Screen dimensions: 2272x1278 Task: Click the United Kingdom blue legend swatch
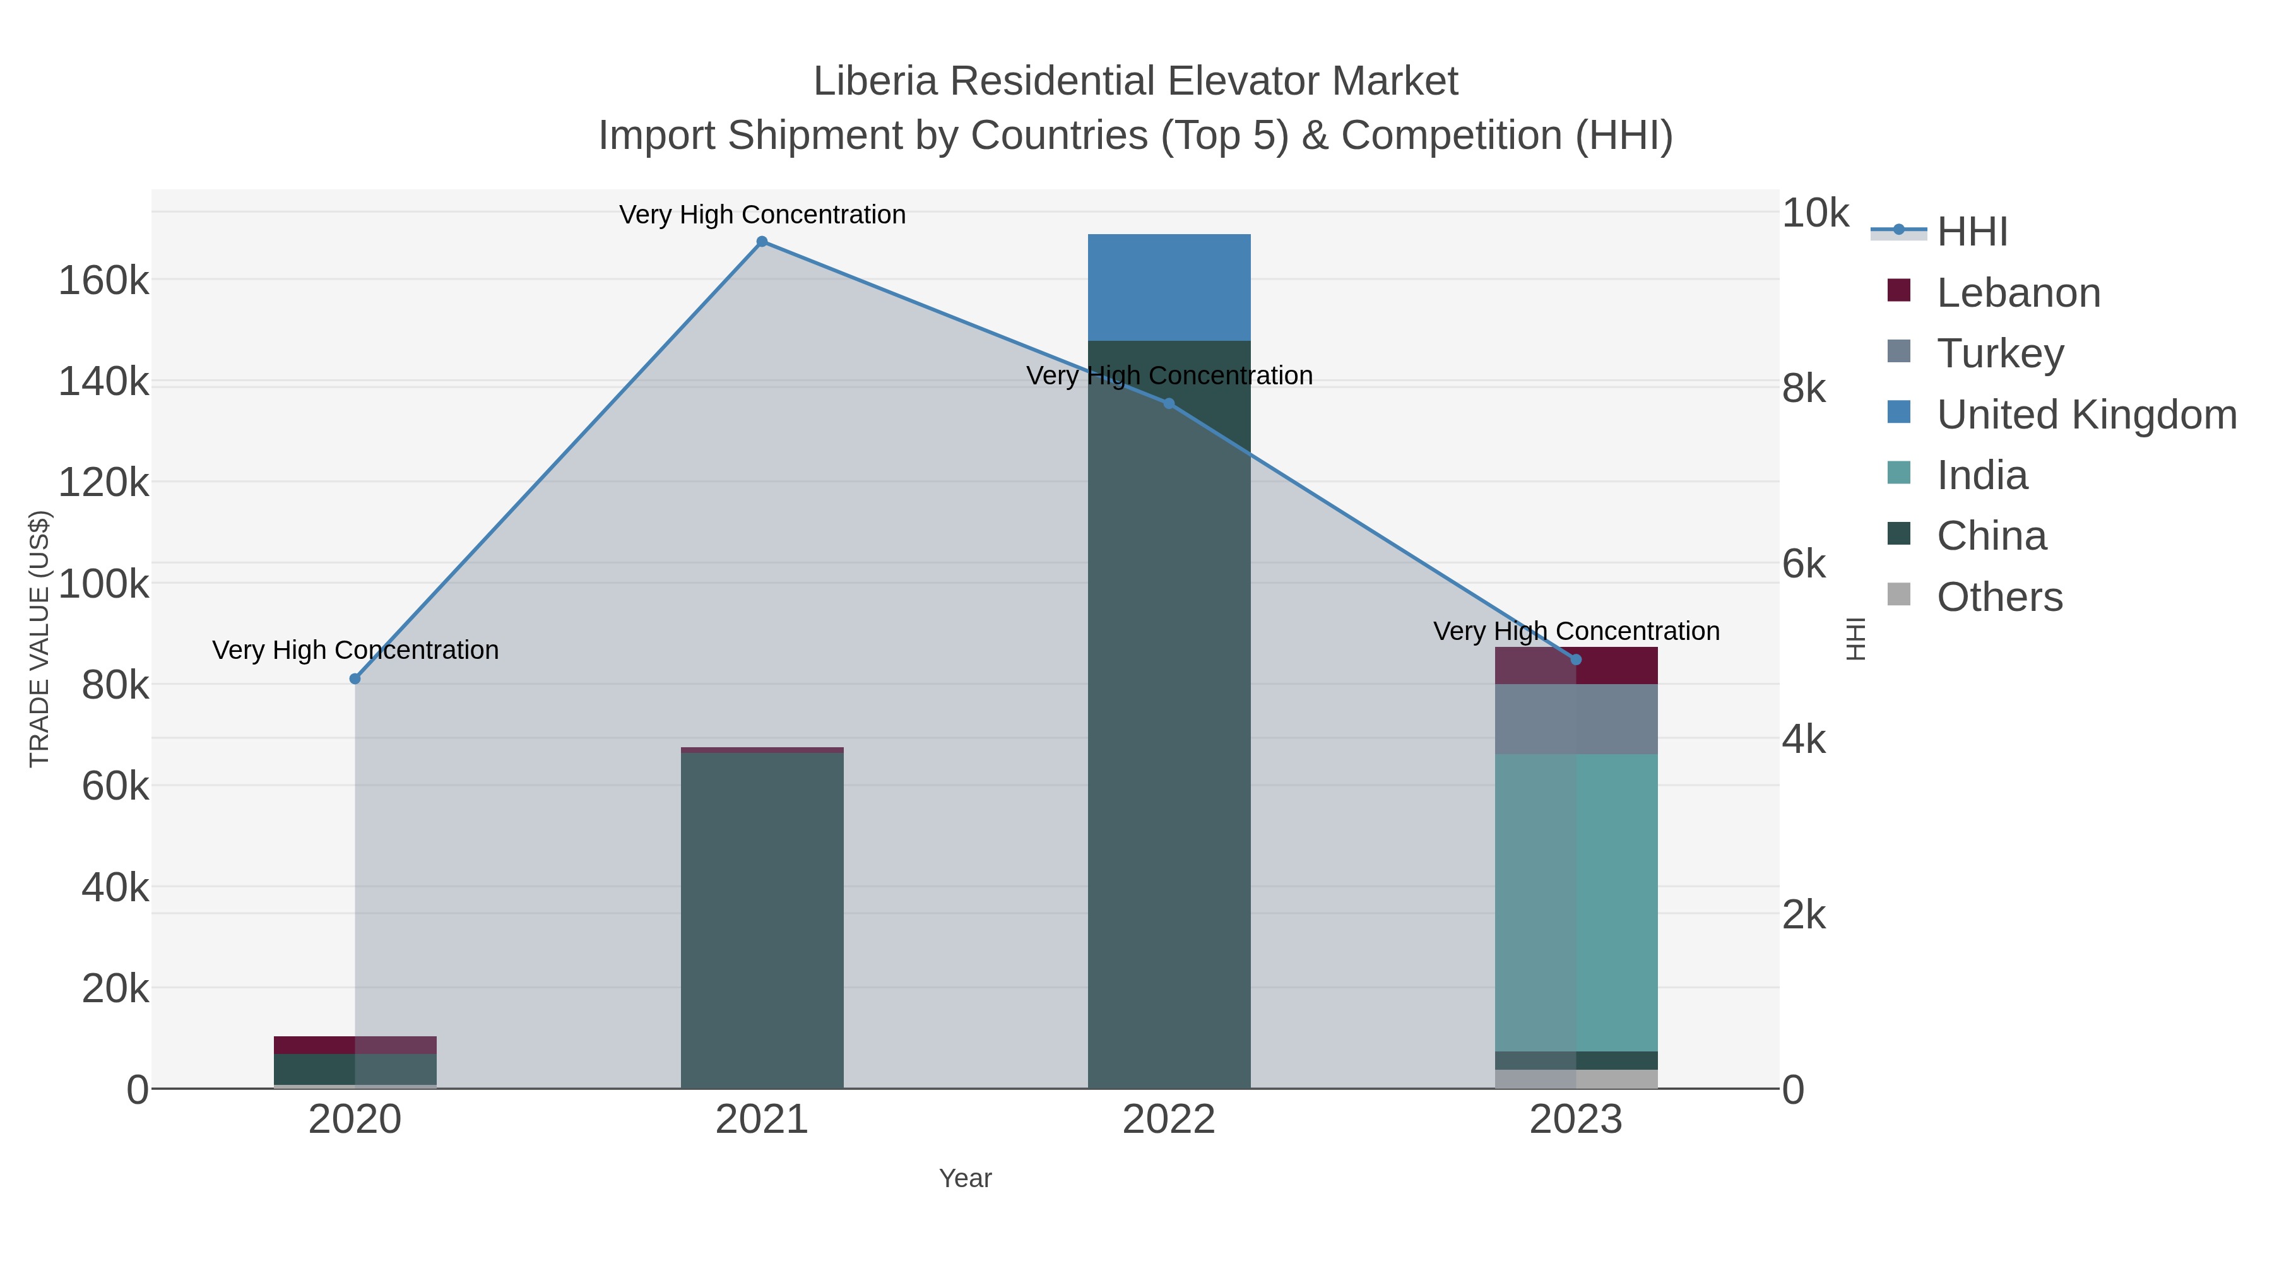point(1899,412)
